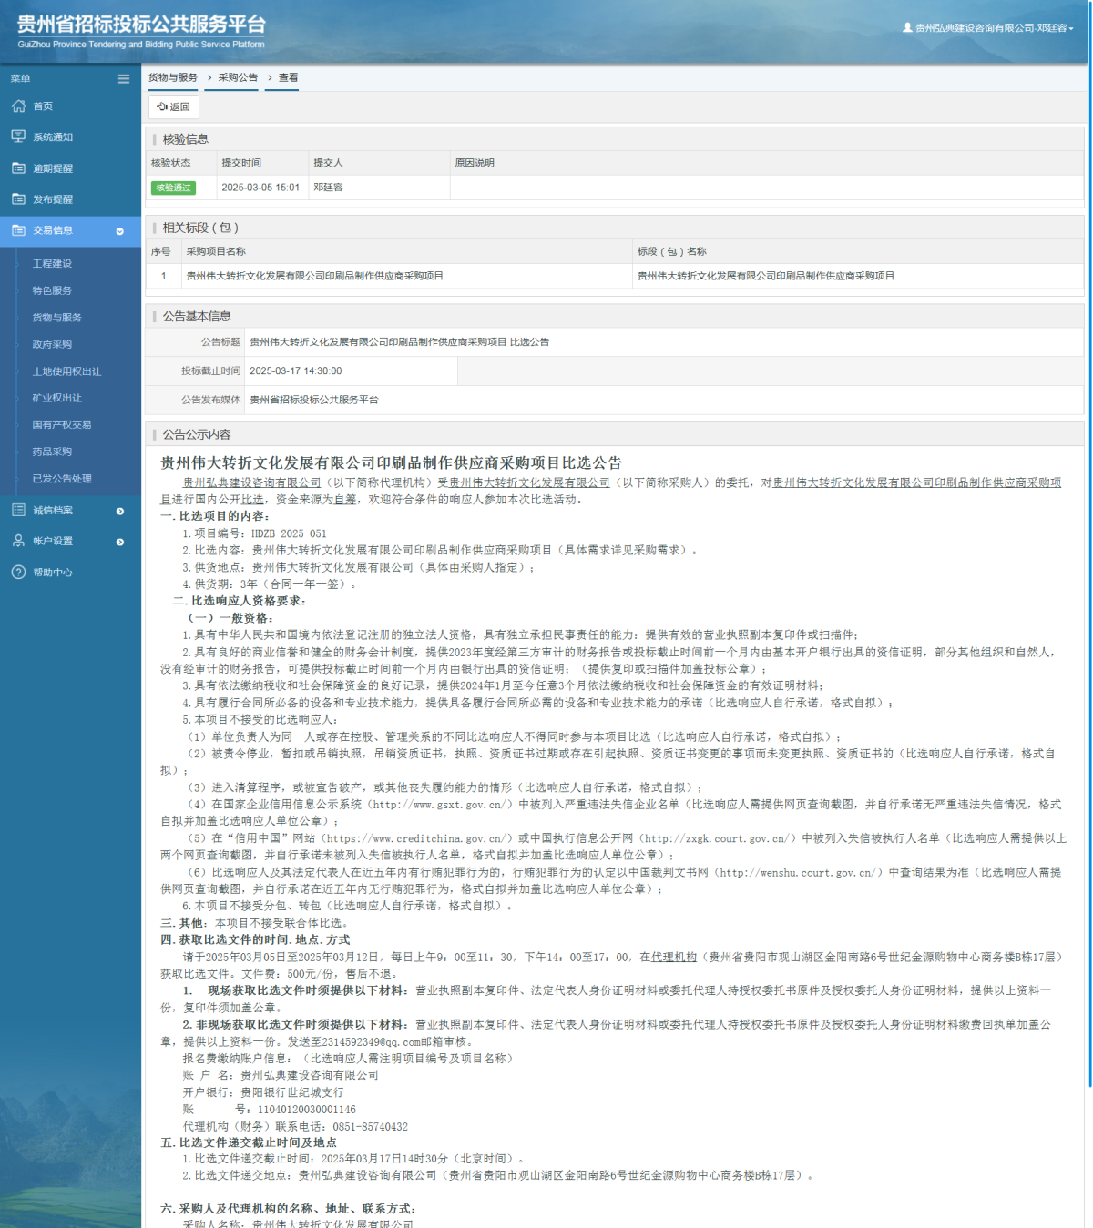This screenshot has width=1093, height=1228.
Task: Open the 首页 home icon
Action: coord(18,106)
